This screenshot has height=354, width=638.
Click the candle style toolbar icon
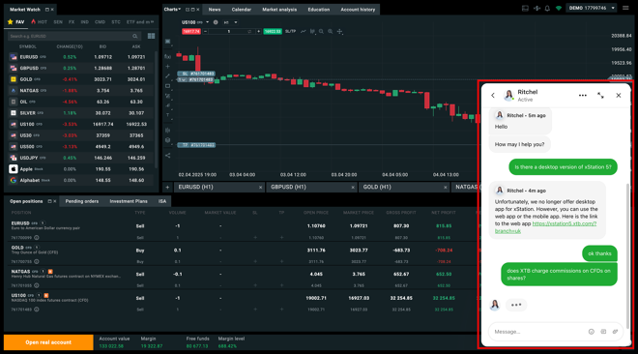[312, 31]
